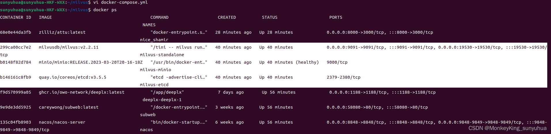The height and width of the screenshot is (134, 551).
Task: Click the nacos container name
Action: (x=146, y=130)
